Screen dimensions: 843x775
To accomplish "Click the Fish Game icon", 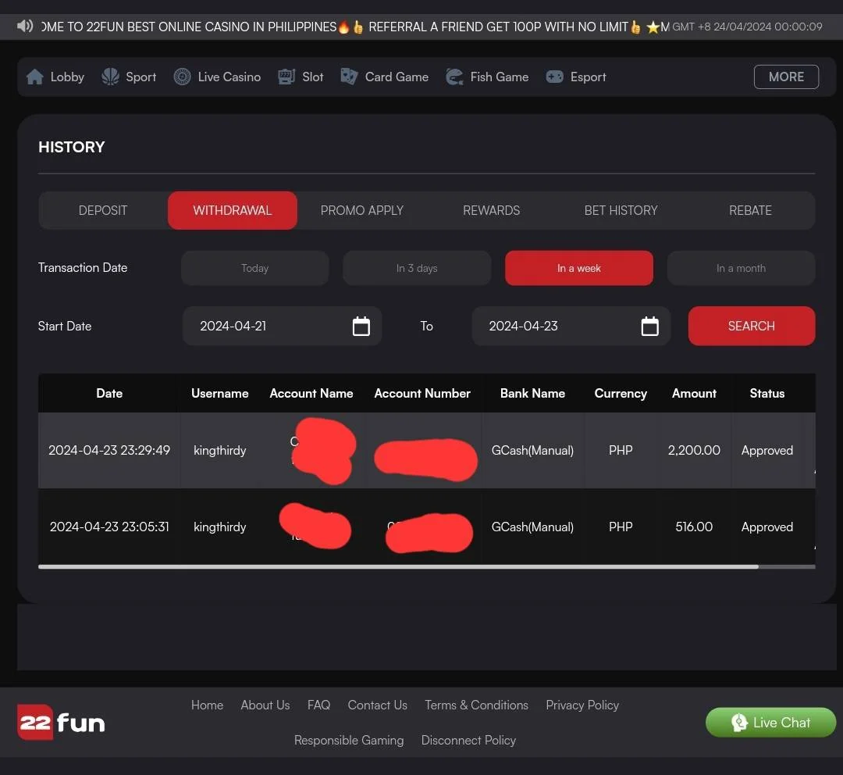I will pyautogui.click(x=454, y=77).
